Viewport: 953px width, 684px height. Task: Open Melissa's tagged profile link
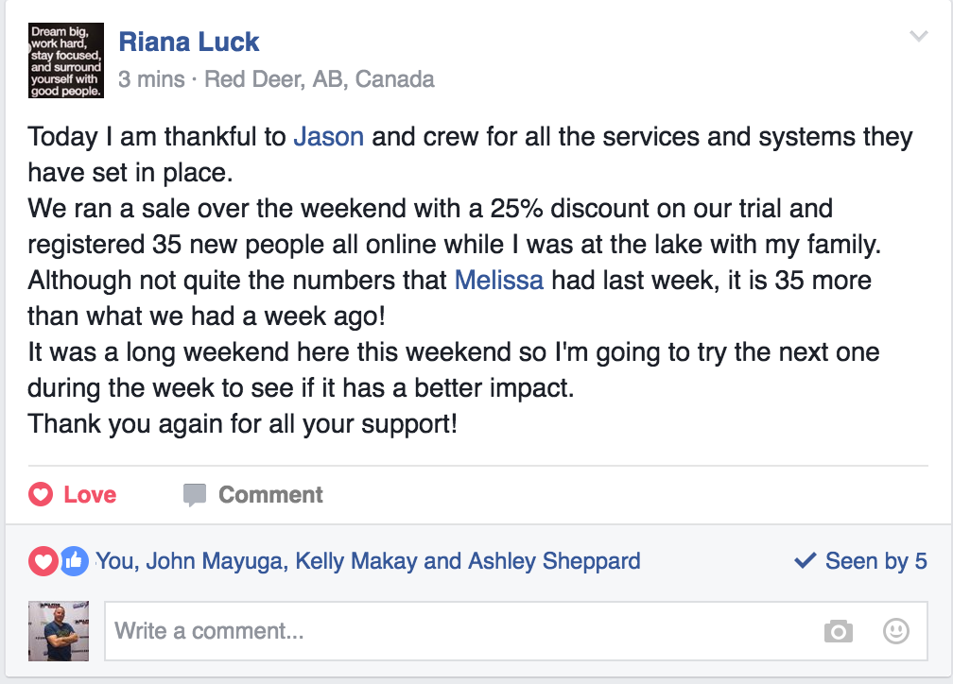(498, 281)
